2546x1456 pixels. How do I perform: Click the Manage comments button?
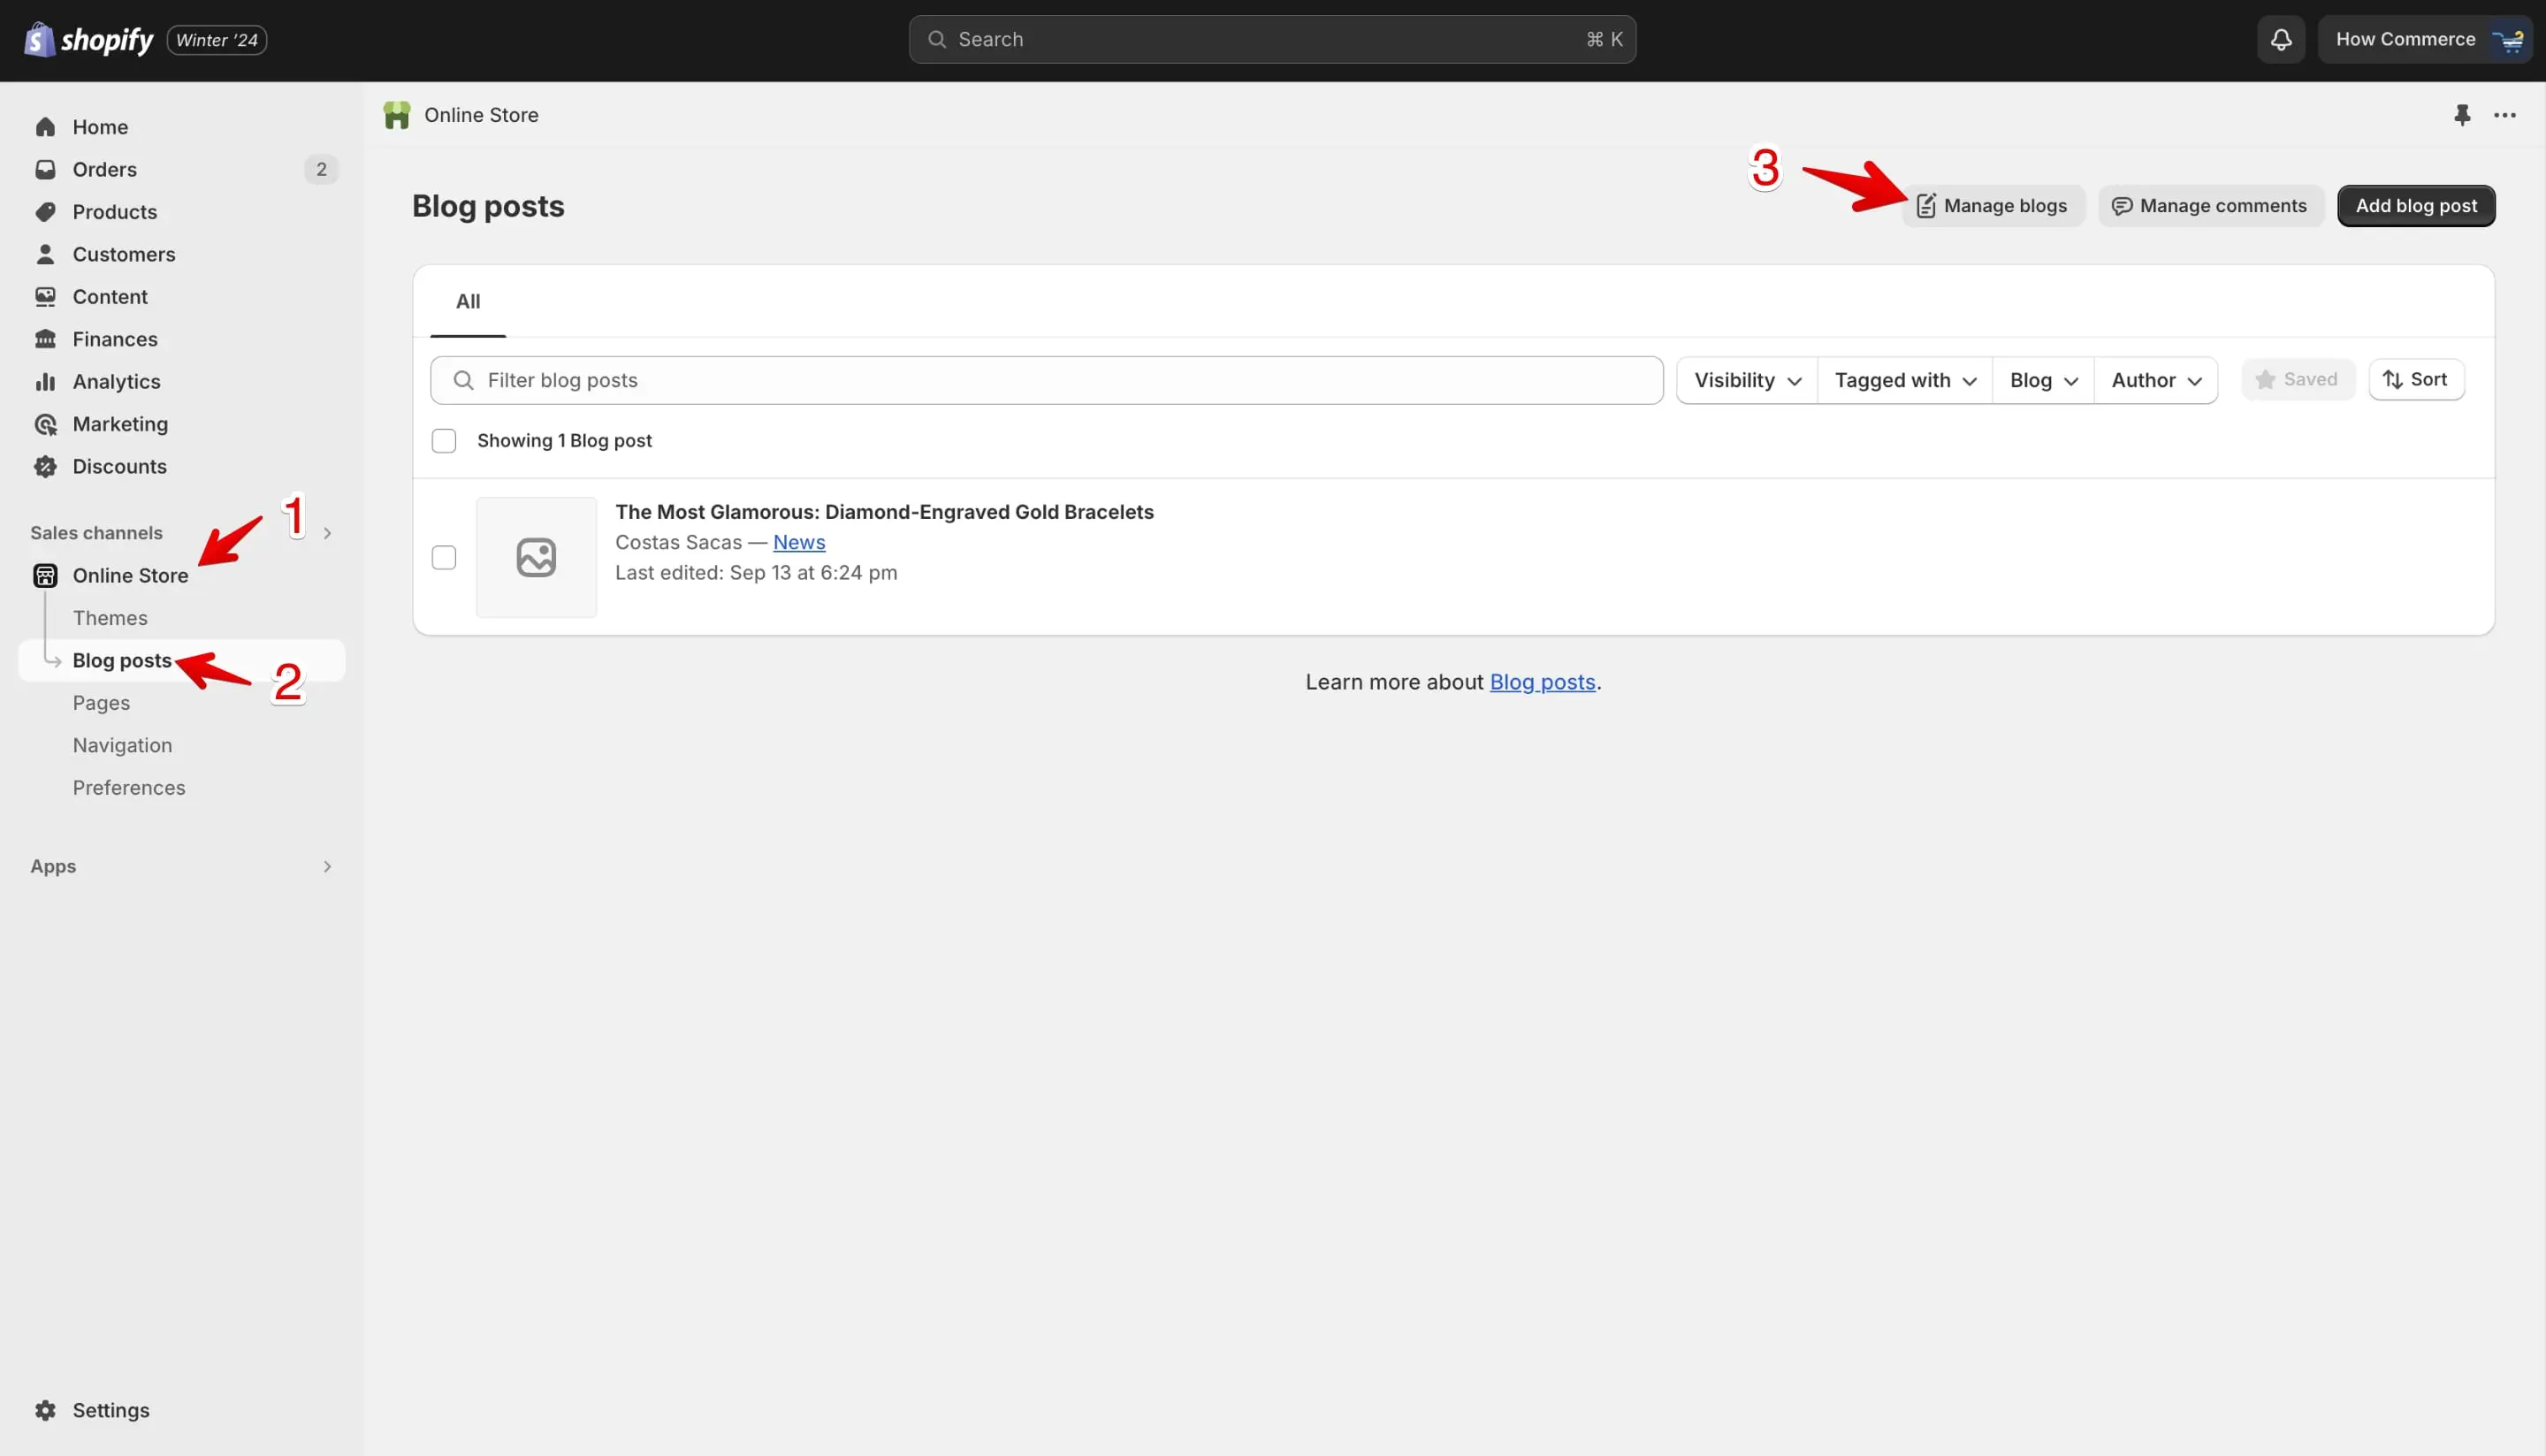pos(2210,206)
